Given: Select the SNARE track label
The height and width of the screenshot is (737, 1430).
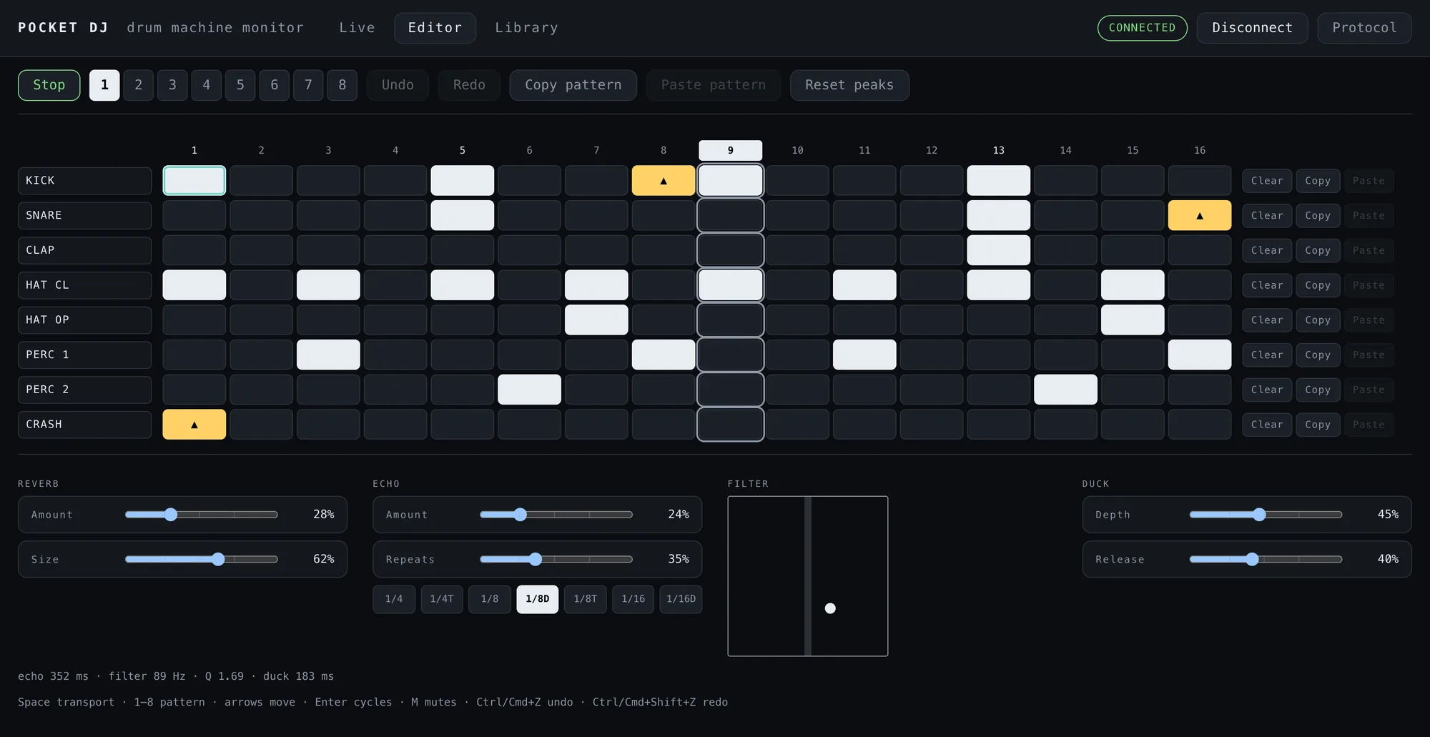Looking at the screenshot, I should (84, 215).
